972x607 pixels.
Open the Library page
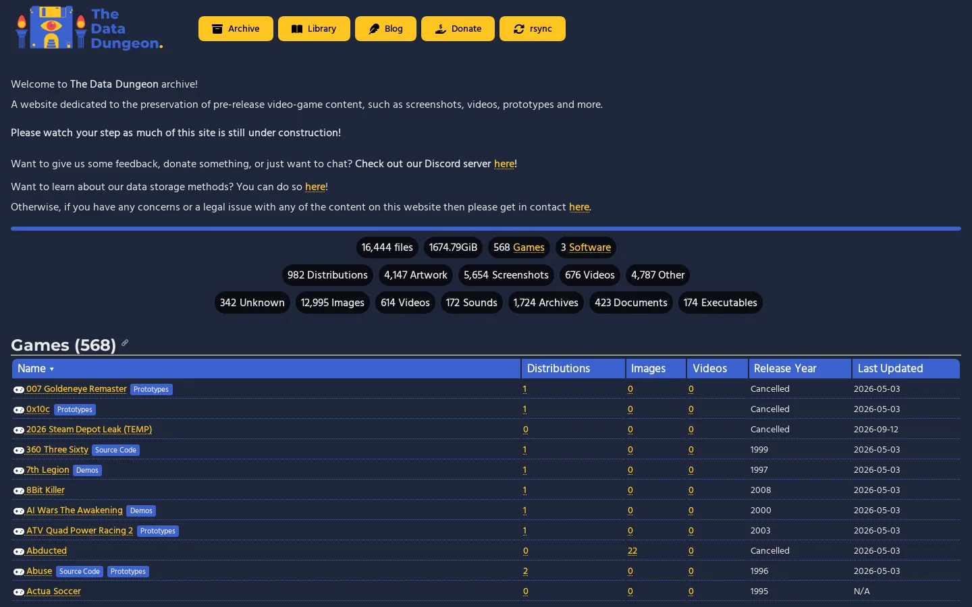[x=314, y=29]
